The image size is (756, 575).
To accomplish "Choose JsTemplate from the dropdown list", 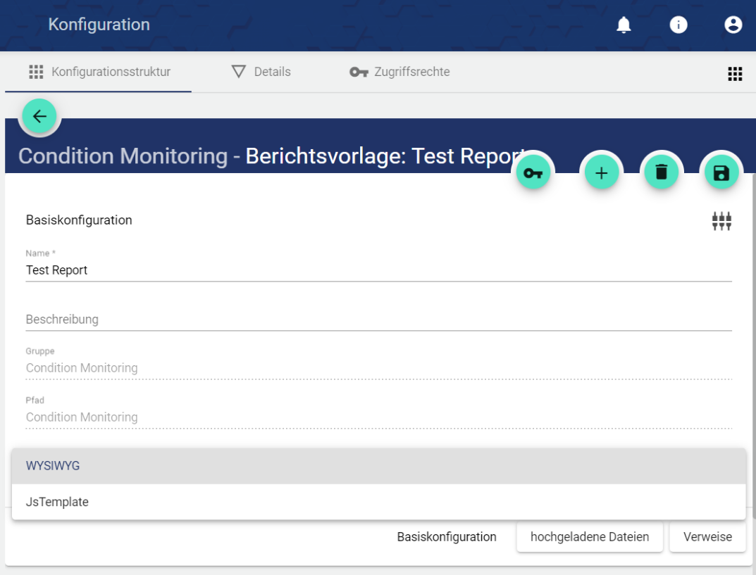I will pyautogui.click(x=378, y=502).
